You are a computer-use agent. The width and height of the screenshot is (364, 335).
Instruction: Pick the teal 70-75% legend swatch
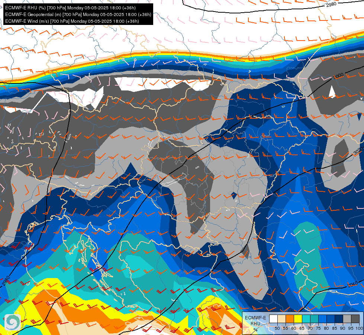[314, 319]
